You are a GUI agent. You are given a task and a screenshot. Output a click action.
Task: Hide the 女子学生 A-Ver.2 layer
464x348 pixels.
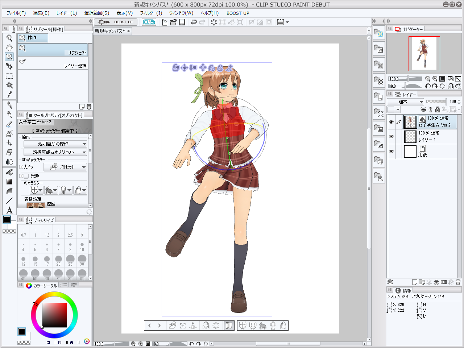(391, 122)
